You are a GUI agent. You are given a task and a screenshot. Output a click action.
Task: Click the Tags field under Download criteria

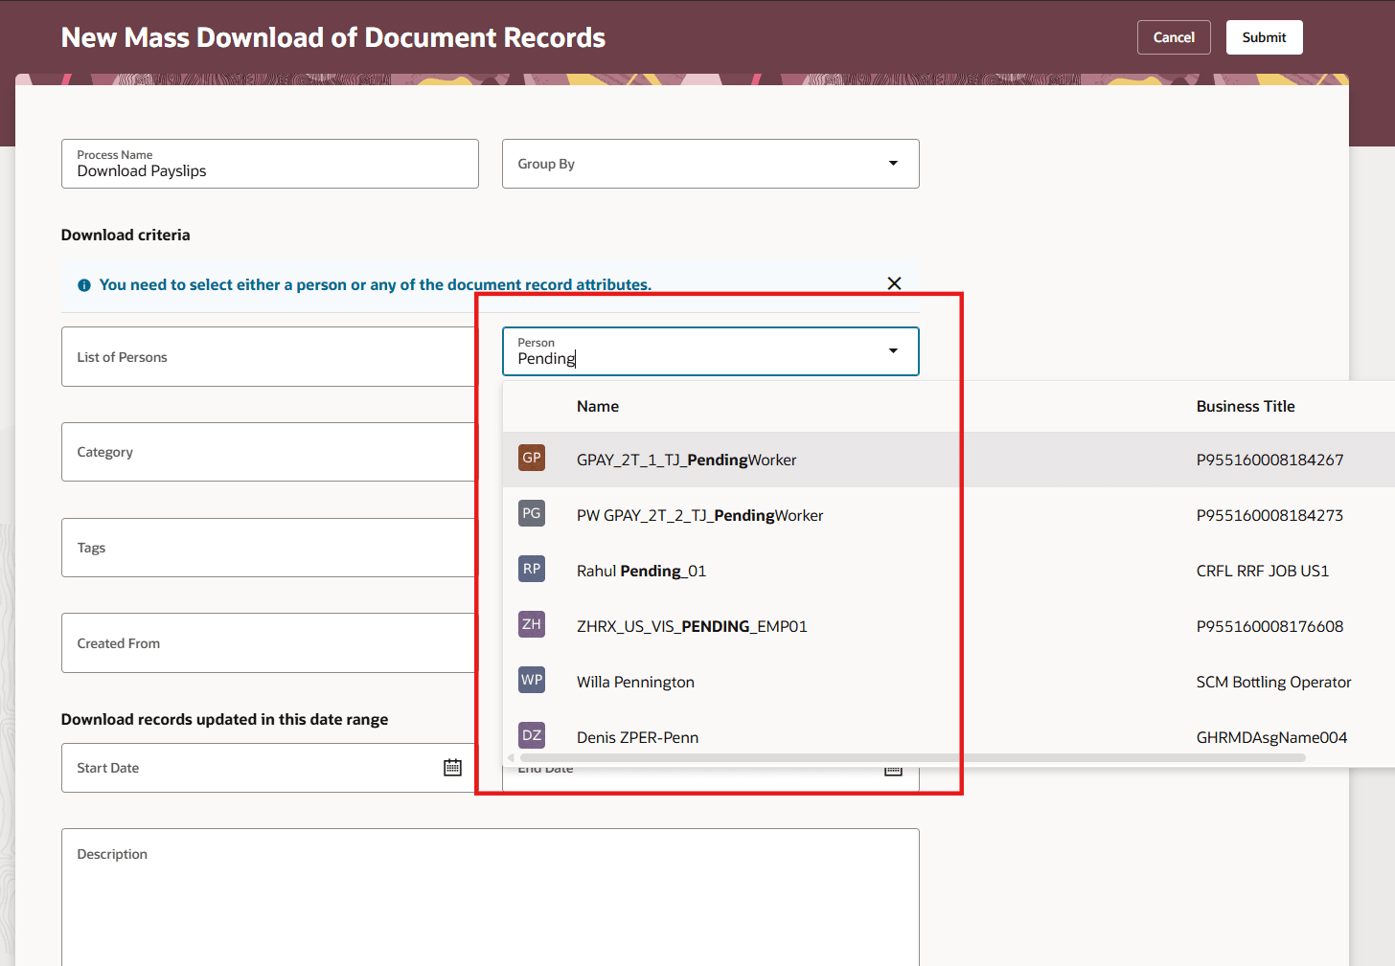(268, 548)
